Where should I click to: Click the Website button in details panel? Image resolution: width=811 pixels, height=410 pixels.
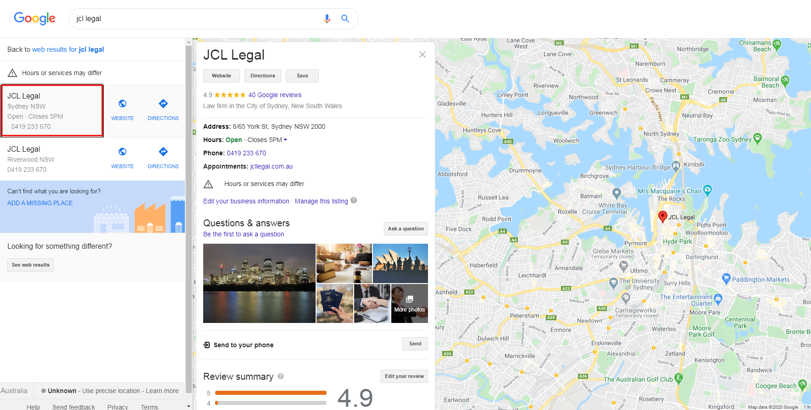[x=222, y=76]
